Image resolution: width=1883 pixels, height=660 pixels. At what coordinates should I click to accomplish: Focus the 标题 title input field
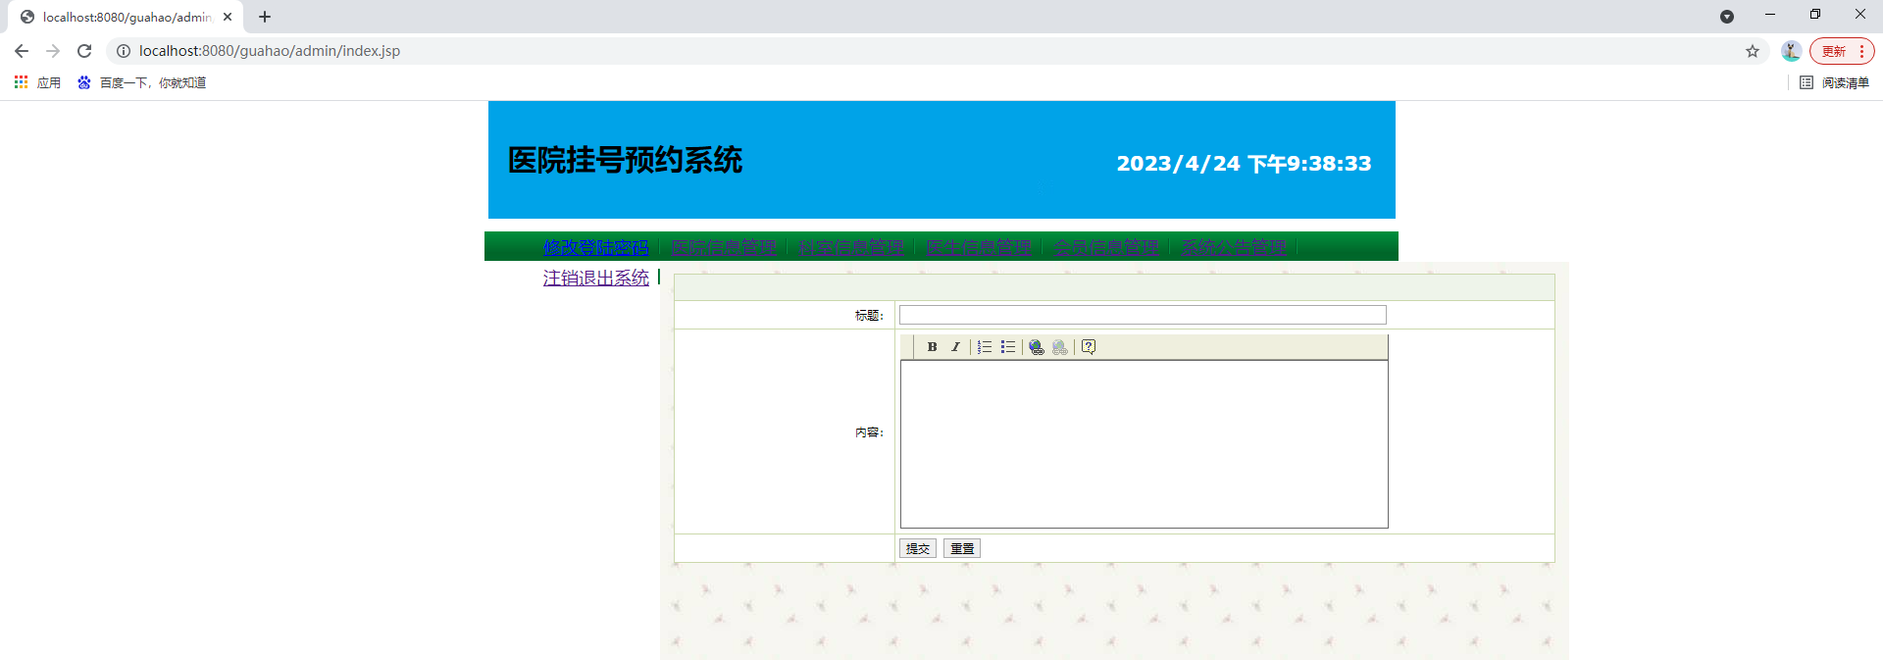1143,315
